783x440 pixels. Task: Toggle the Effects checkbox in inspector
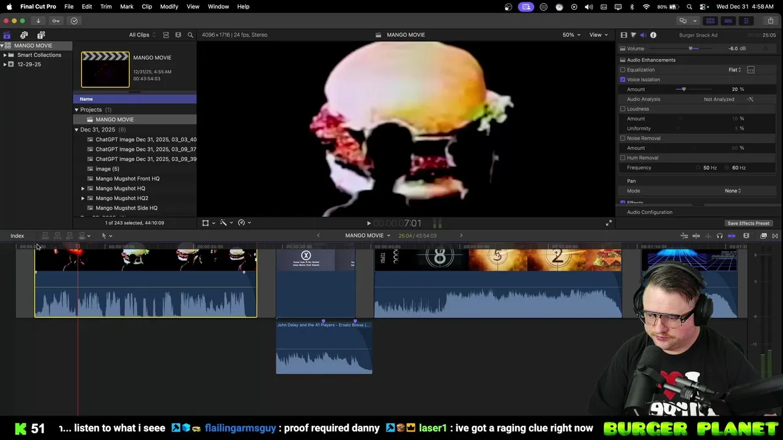[623, 202]
